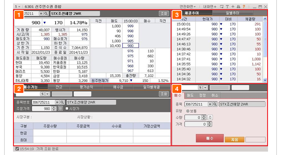Click scroll-up arrow of the 체결추이 list
Screen dimensions: 281x155
265,19
